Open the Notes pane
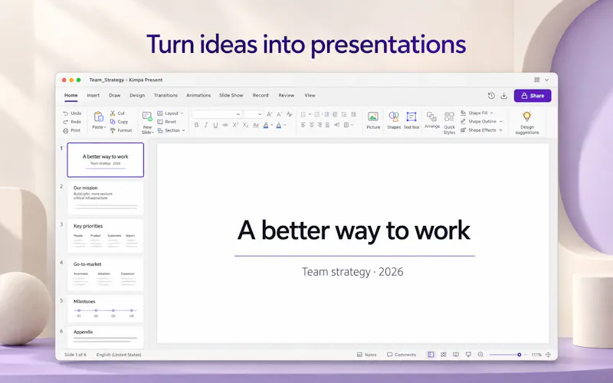The height and width of the screenshot is (383, 613). 367,355
